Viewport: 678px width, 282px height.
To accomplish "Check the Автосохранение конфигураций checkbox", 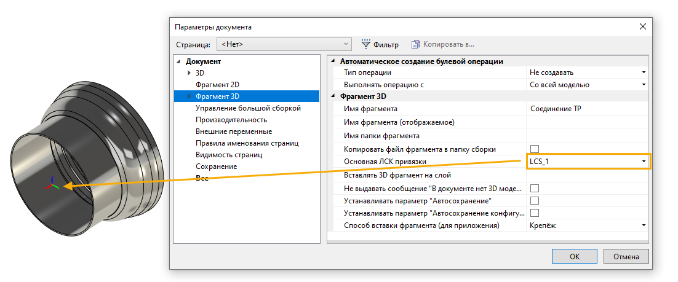I will (535, 213).
